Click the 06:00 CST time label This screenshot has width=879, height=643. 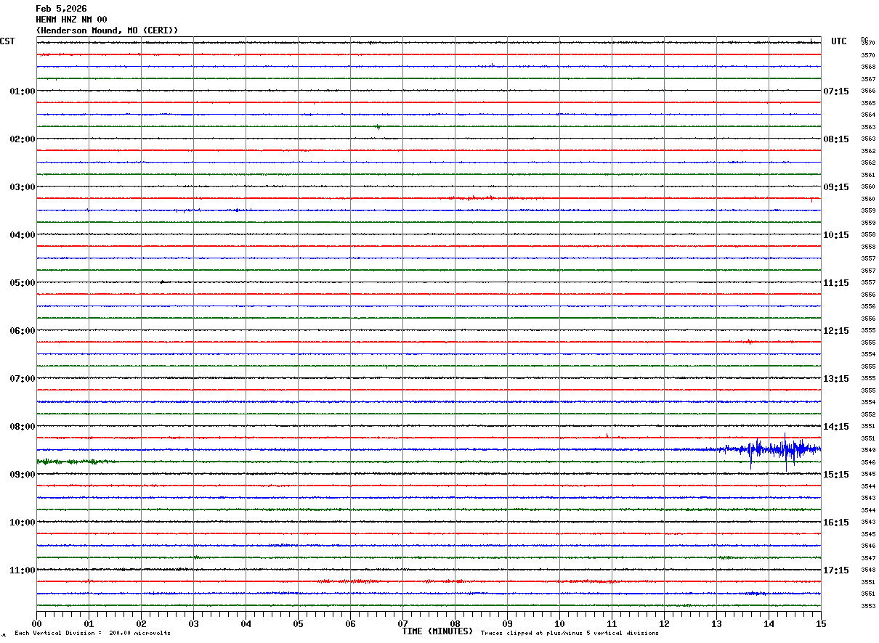point(22,331)
